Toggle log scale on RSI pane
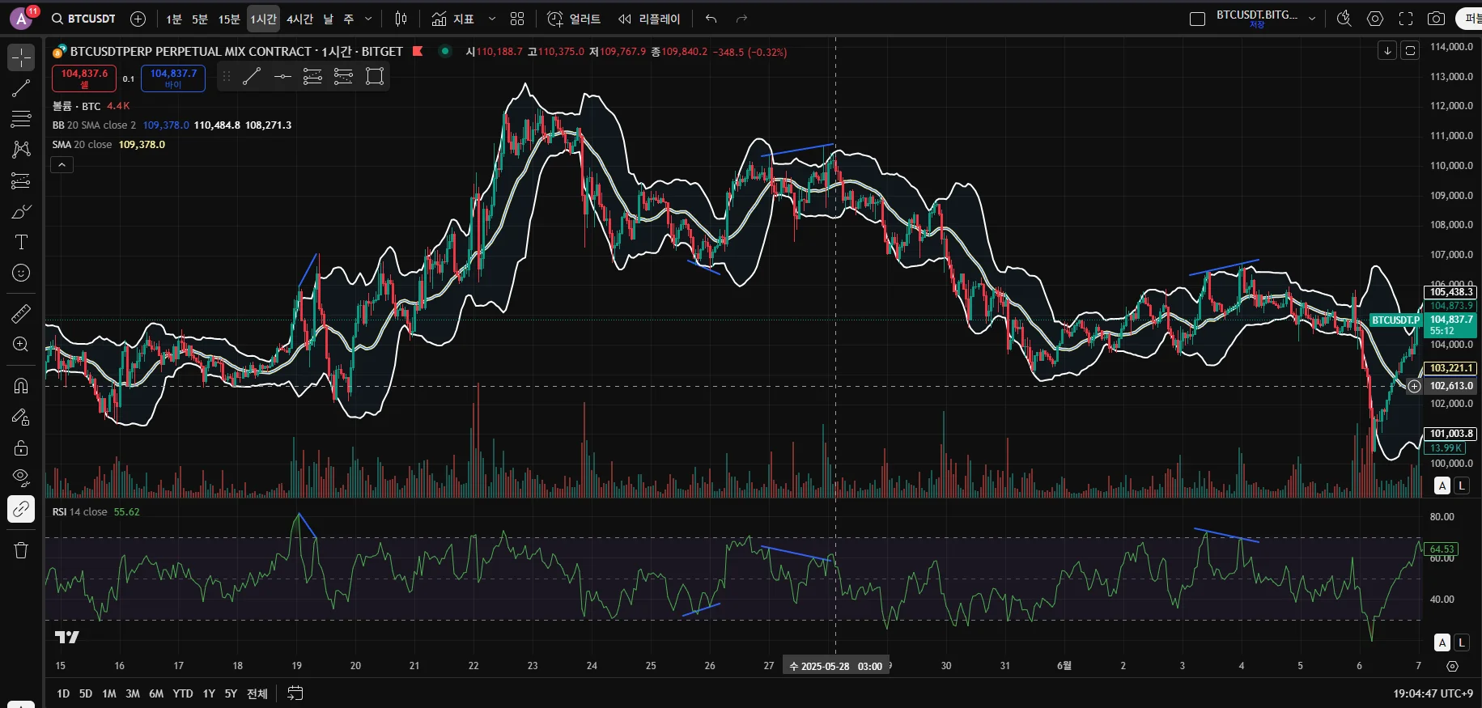The height and width of the screenshot is (708, 1482). 1461,642
